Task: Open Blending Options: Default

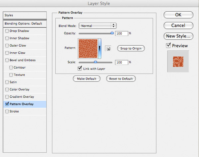Action: [x=25, y=24]
